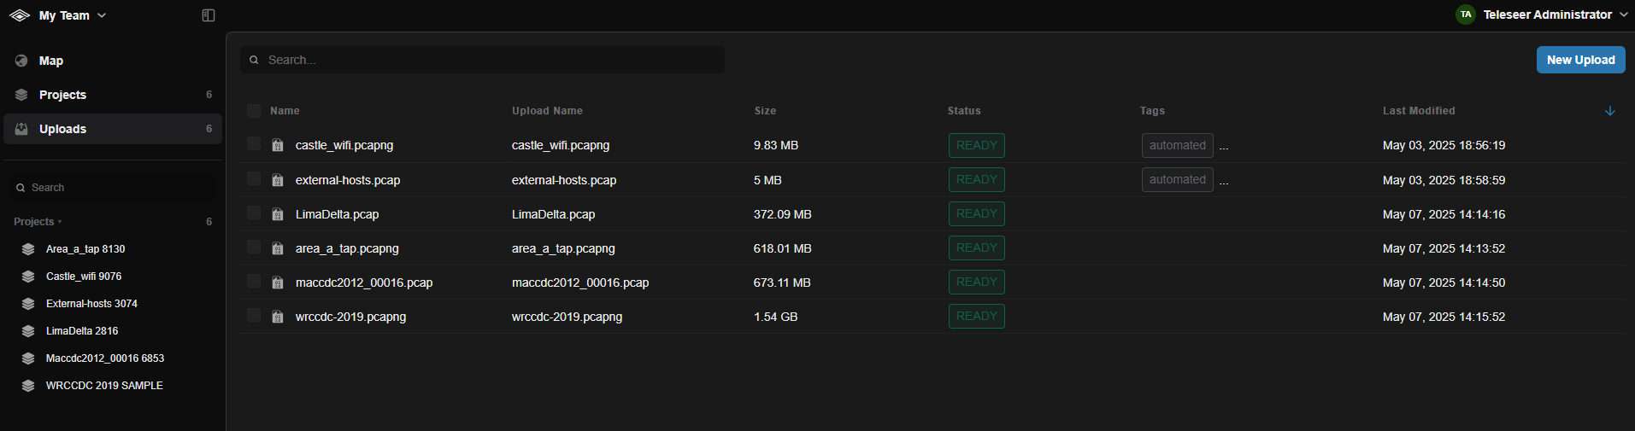Check the maccdc2012_00016.pcap row checkbox
Viewport: 1635px width, 431px height.
click(254, 281)
